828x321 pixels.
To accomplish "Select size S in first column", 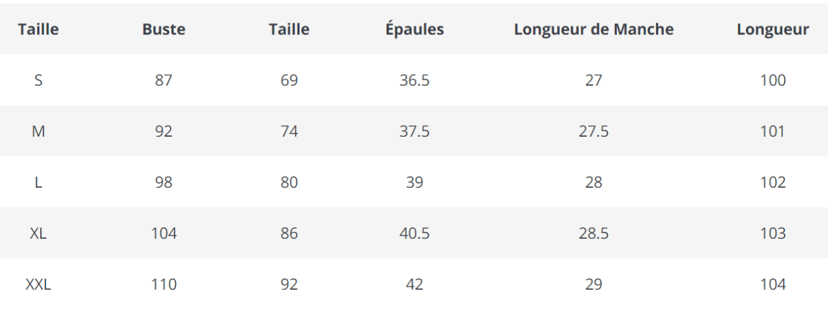I will 39,80.
